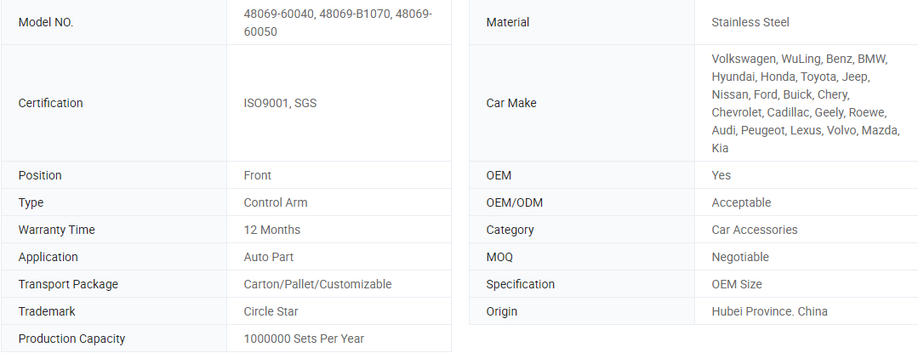This screenshot has width=918, height=353.
Task: Click the Car Accessories category value
Action: pyautogui.click(x=755, y=230)
